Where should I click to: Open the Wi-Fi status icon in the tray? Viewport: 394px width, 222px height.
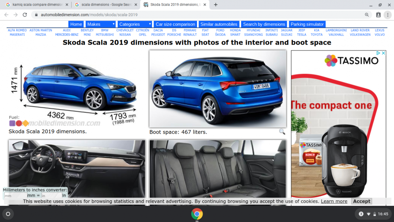(368, 214)
